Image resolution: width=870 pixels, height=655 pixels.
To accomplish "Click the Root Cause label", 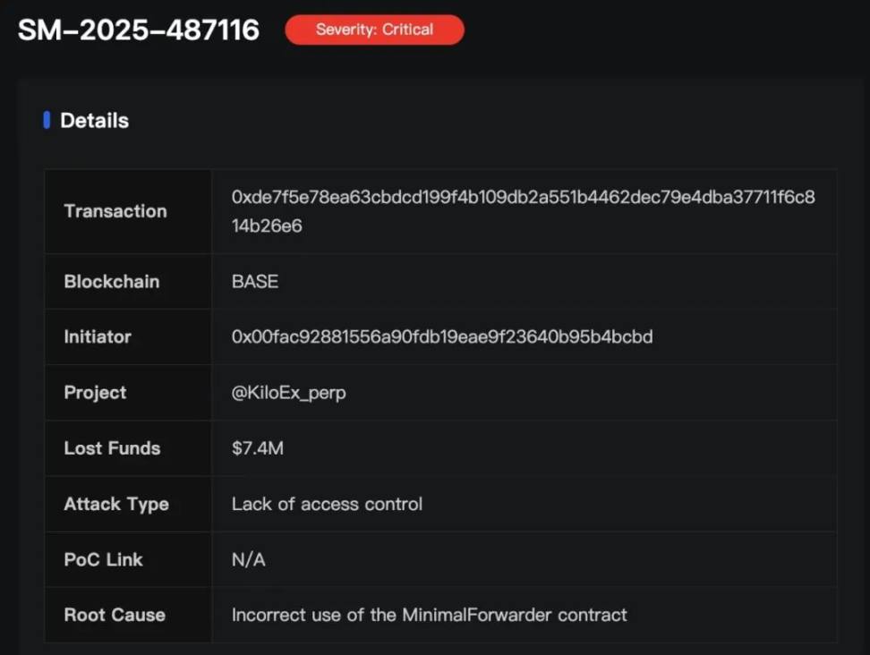I will pyautogui.click(x=115, y=615).
